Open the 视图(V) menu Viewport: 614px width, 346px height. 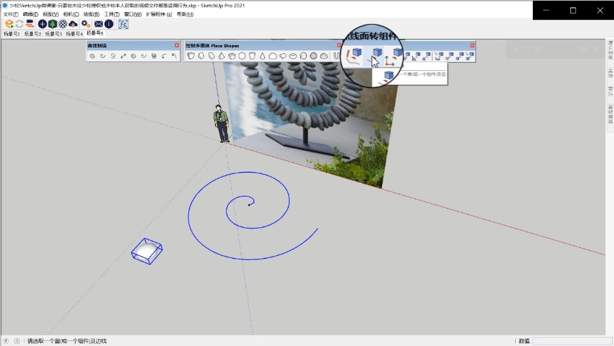point(50,14)
